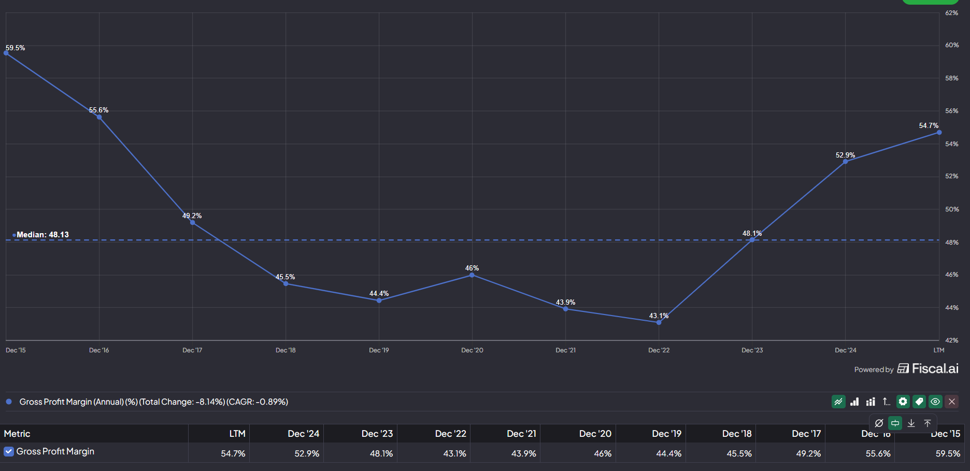This screenshot has width=970, height=471.
Task: Click the blue series color dot in legend
Action: coord(9,402)
